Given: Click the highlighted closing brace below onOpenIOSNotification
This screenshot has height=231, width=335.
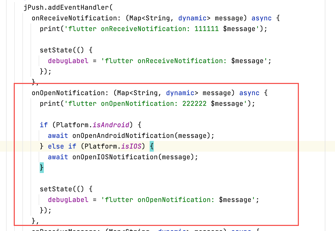Looking at the screenshot, I should click(42, 168).
